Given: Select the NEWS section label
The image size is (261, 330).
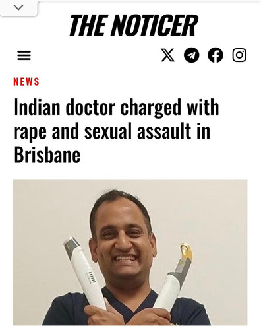Looking at the screenshot, I should 26,81.
